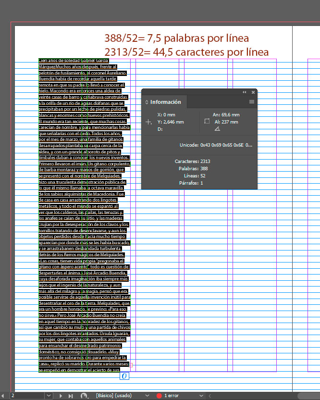Cycle the Información panel view size
Viewport: 320px width, 400px height.
pyautogui.click(x=147, y=102)
